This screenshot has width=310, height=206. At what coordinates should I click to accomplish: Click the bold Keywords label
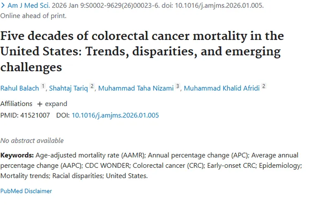[17, 155]
